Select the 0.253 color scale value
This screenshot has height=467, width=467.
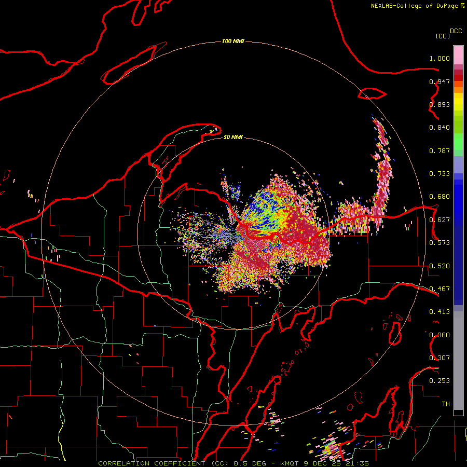coord(439,381)
